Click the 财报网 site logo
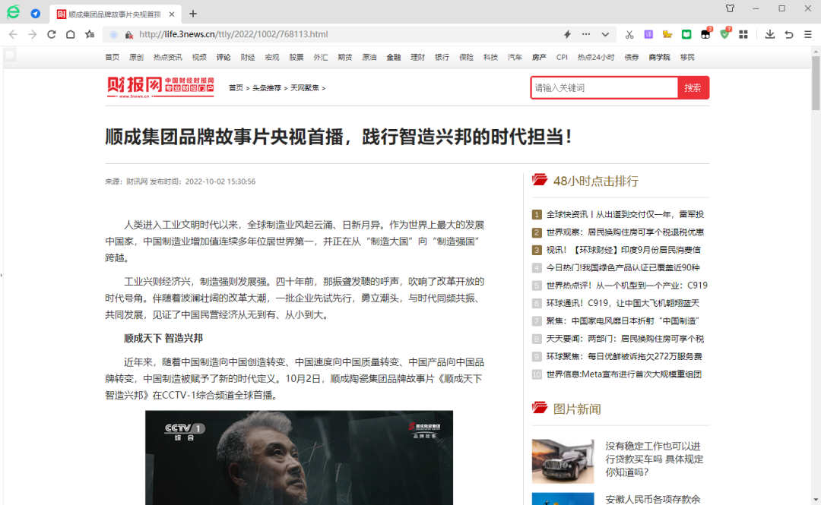This screenshot has height=505, width=821. (x=160, y=87)
